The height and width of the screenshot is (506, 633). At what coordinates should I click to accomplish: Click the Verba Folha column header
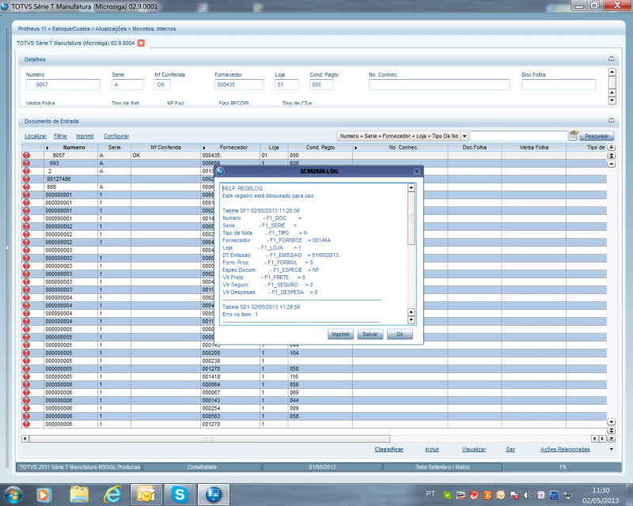(x=533, y=148)
